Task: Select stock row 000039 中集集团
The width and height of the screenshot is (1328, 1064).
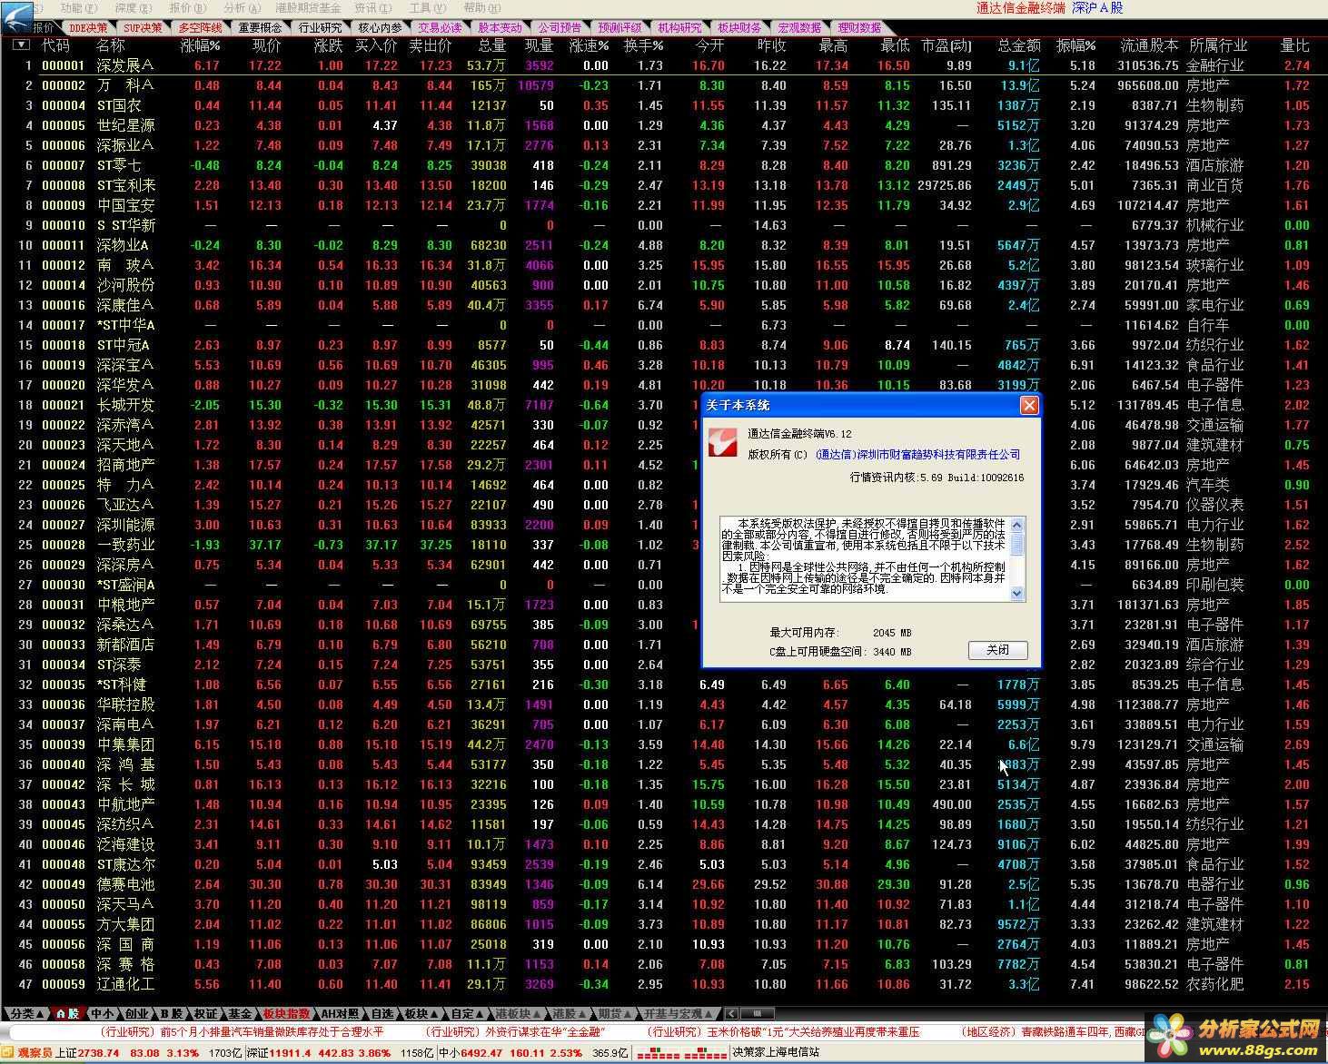Action: coord(663,744)
